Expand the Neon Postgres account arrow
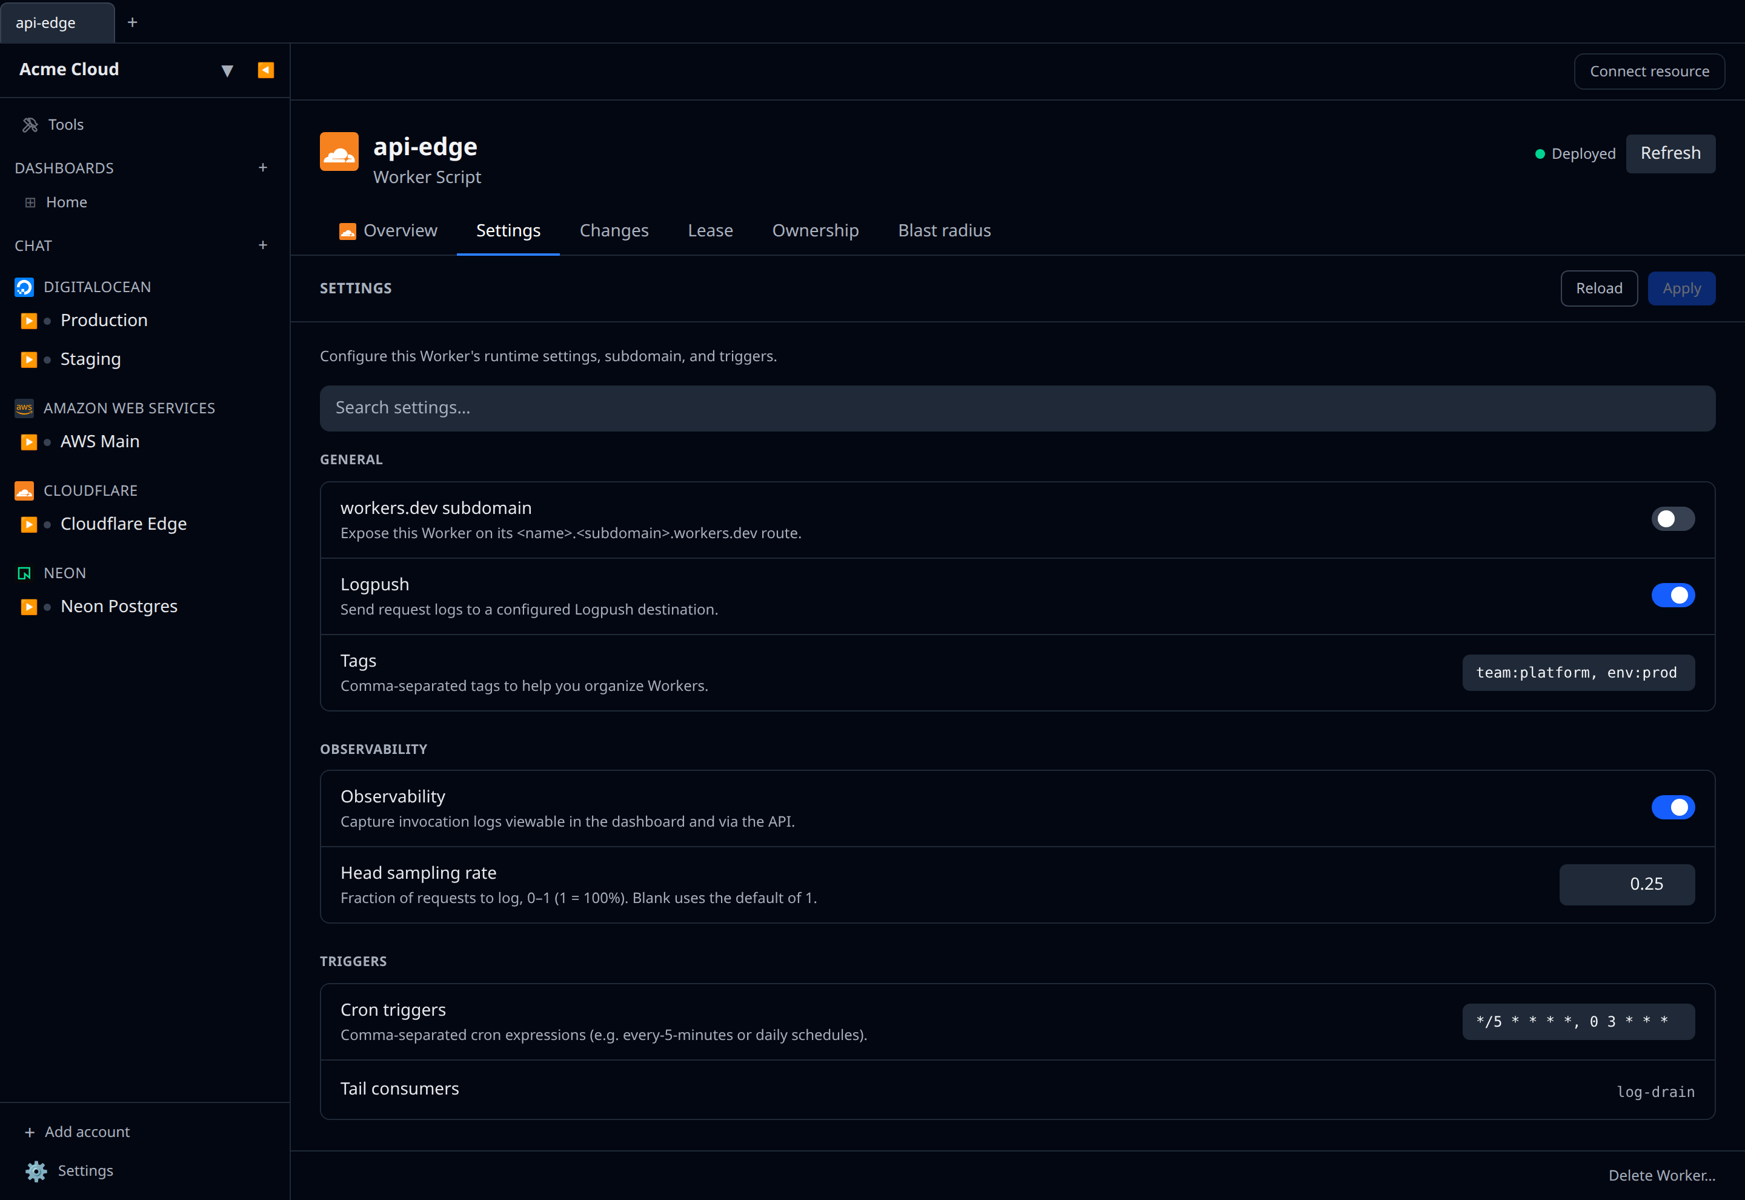Screen dimensions: 1745x1200 tap(28, 607)
